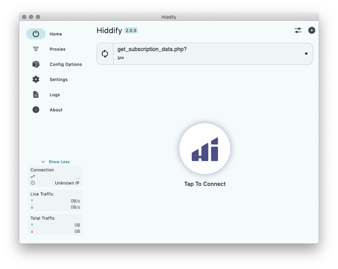Click the Home power icon in sidebar
The image size is (338, 269).
click(x=36, y=34)
